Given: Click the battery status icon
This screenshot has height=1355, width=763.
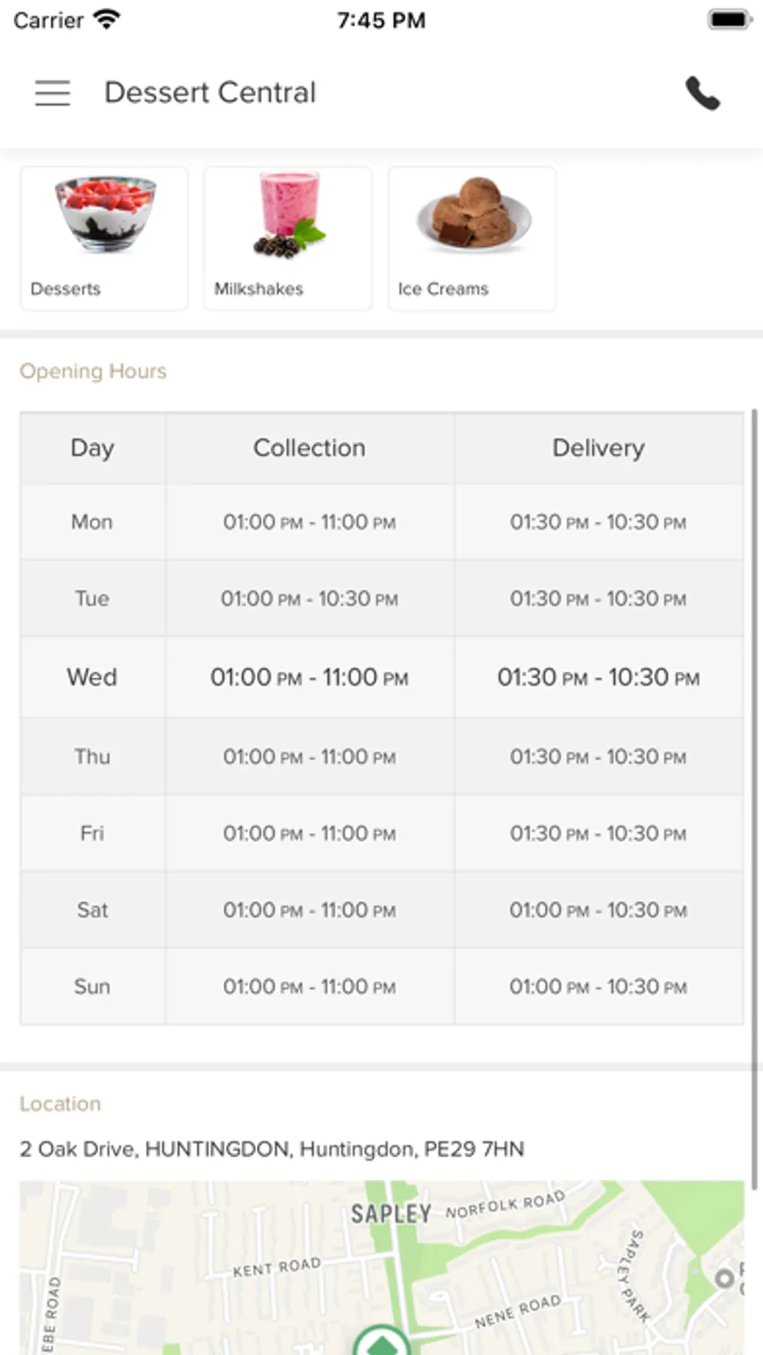Looking at the screenshot, I should tap(728, 20).
